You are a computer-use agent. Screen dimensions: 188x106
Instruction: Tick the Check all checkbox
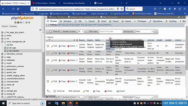pyautogui.click(x=55, y=91)
